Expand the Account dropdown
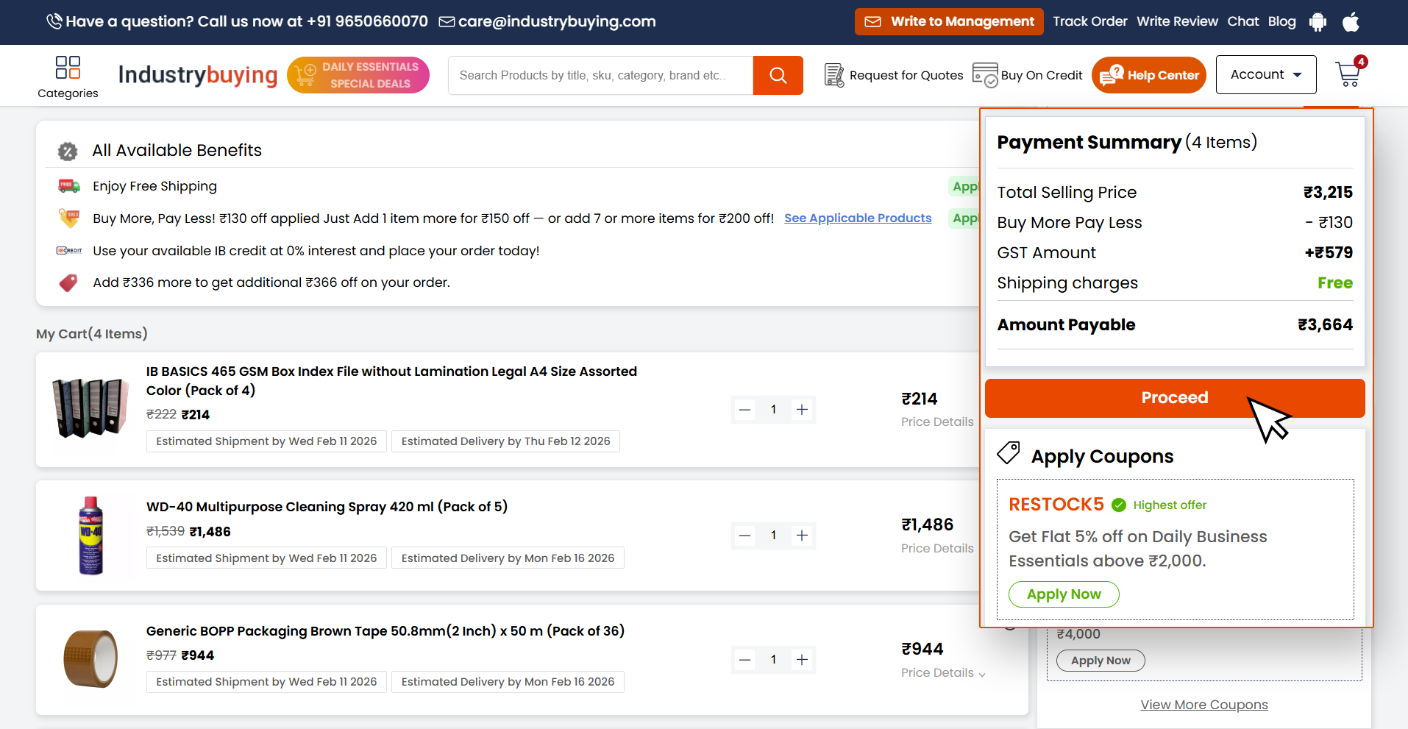 (1265, 75)
